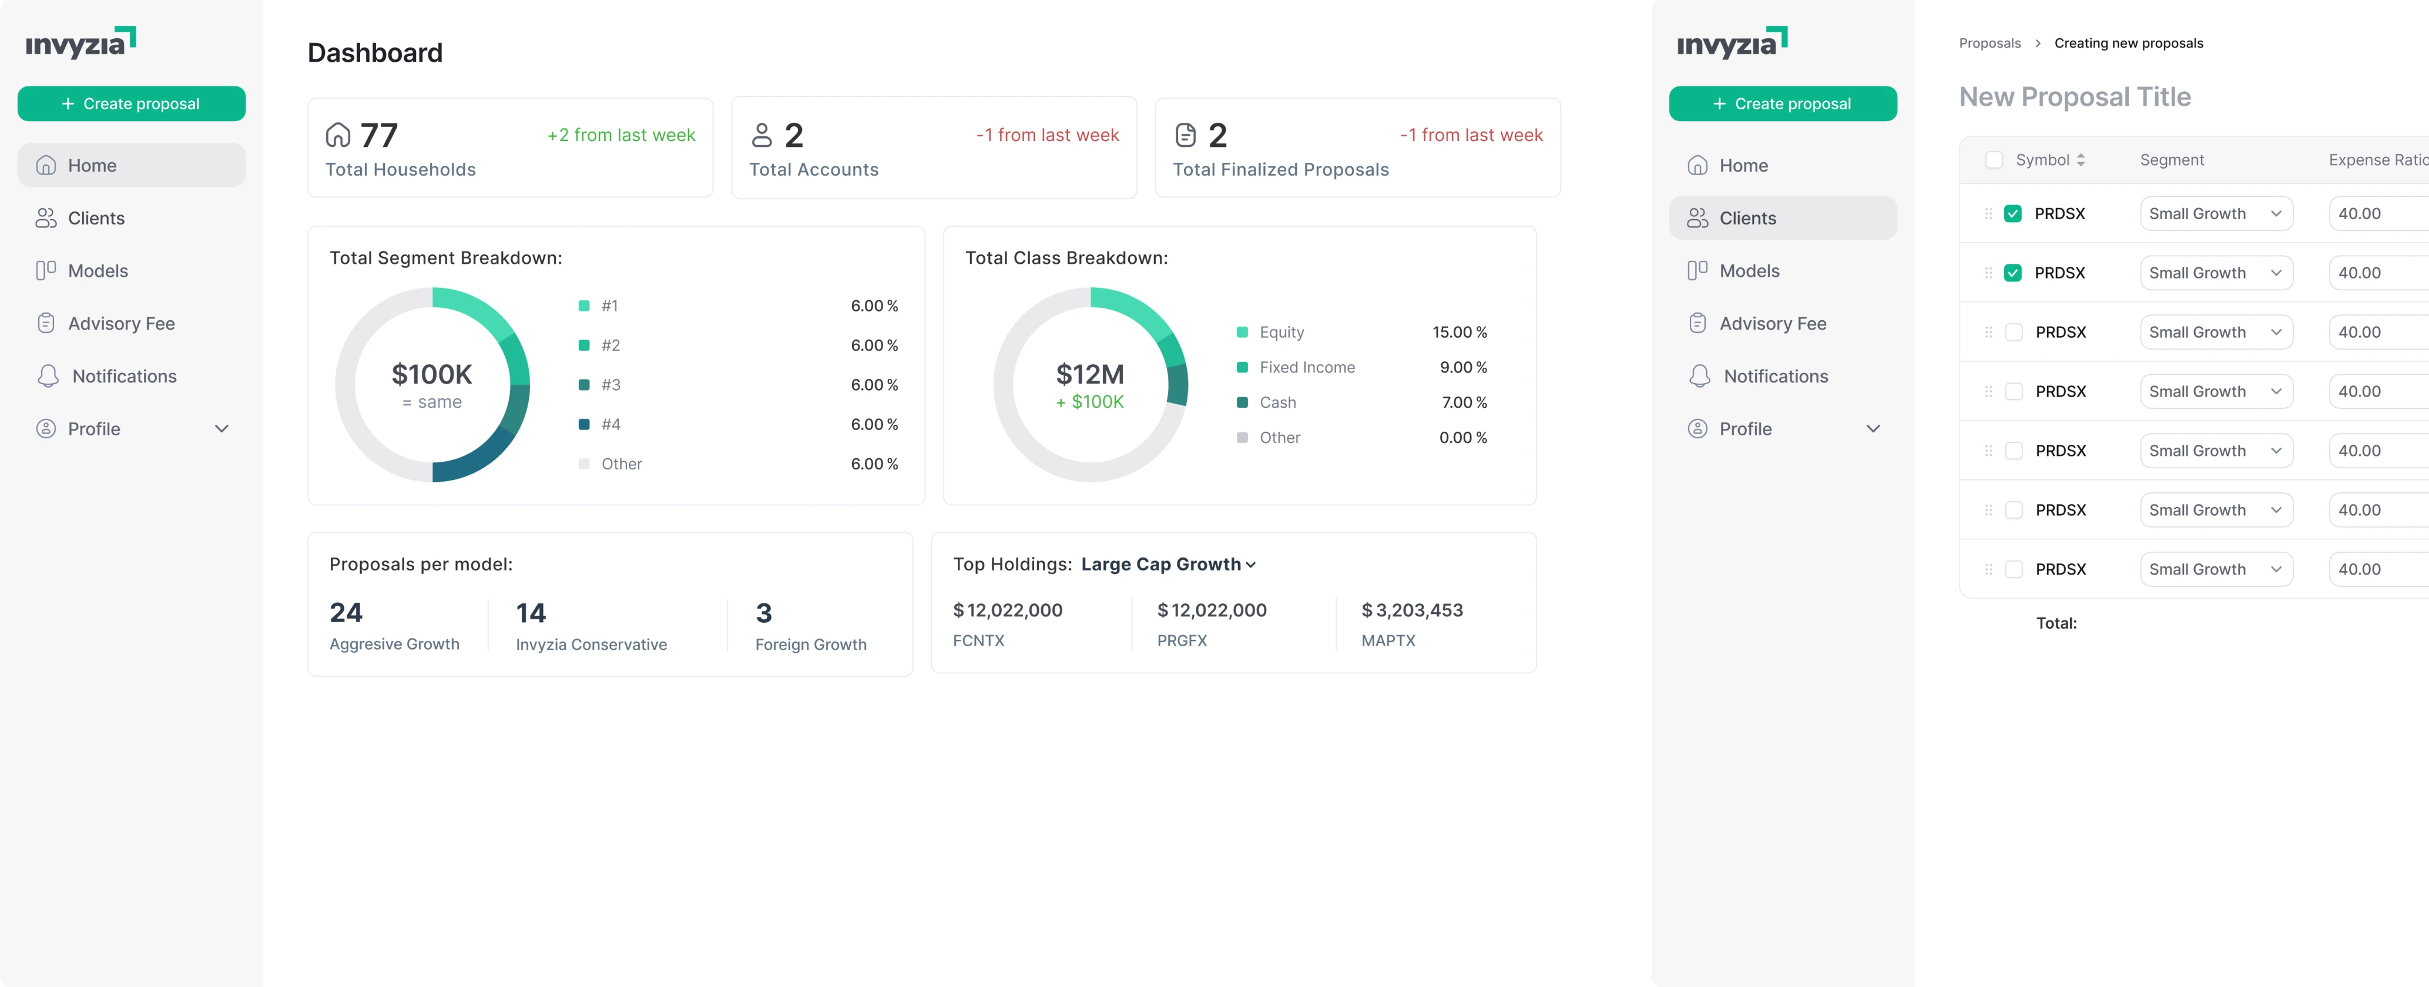The width and height of the screenshot is (2429, 987).
Task: Click the Total Households house icon
Action: 338,136
